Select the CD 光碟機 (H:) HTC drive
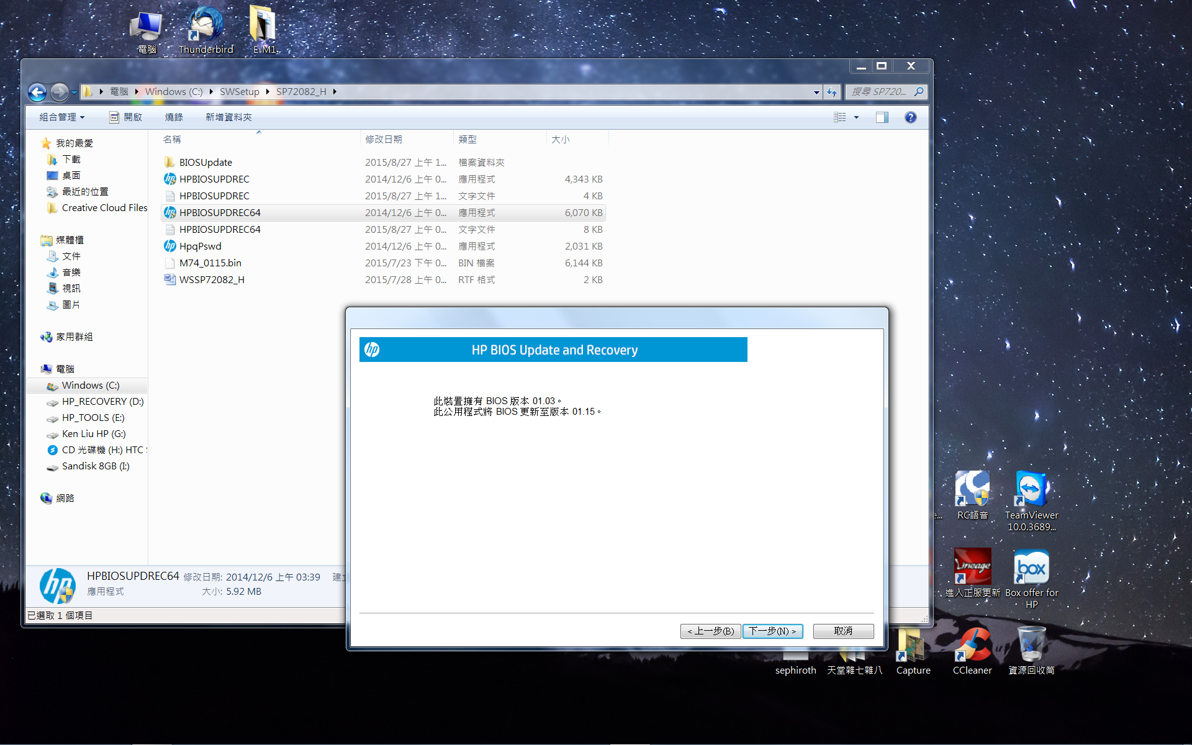Image resolution: width=1192 pixels, height=745 pixels. pyautogui.click(x=104, y=450)
